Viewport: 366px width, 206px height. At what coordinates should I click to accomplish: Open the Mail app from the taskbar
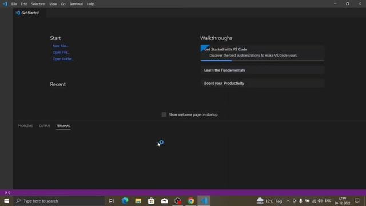pyautogui.click(x=165, y=201)
